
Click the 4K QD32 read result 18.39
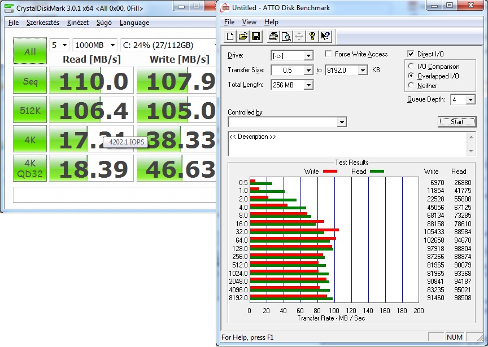pos(91,169)
